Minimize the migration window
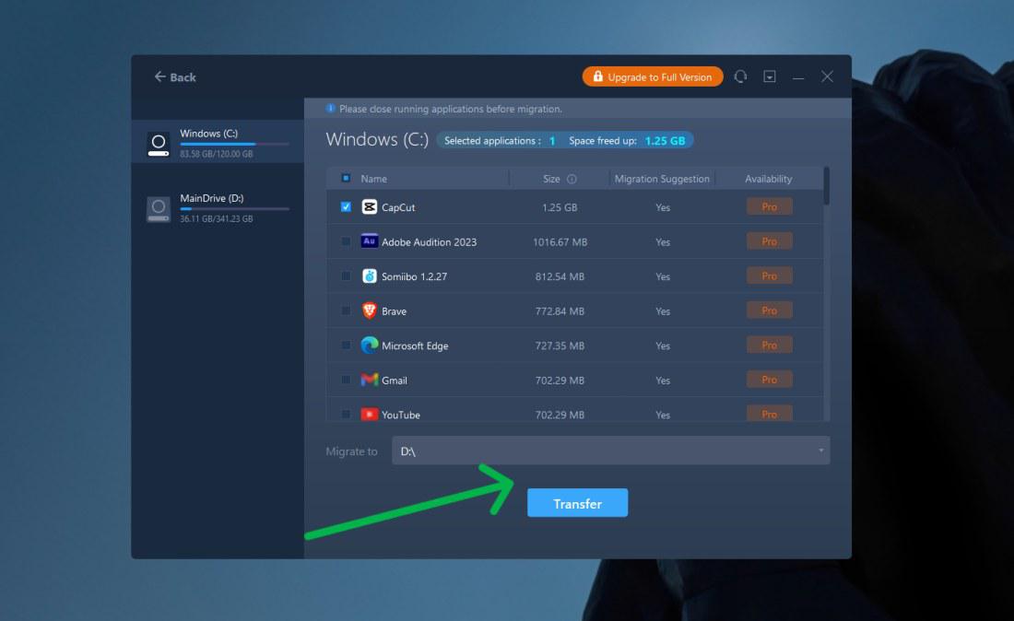 (x=798, y=76)
